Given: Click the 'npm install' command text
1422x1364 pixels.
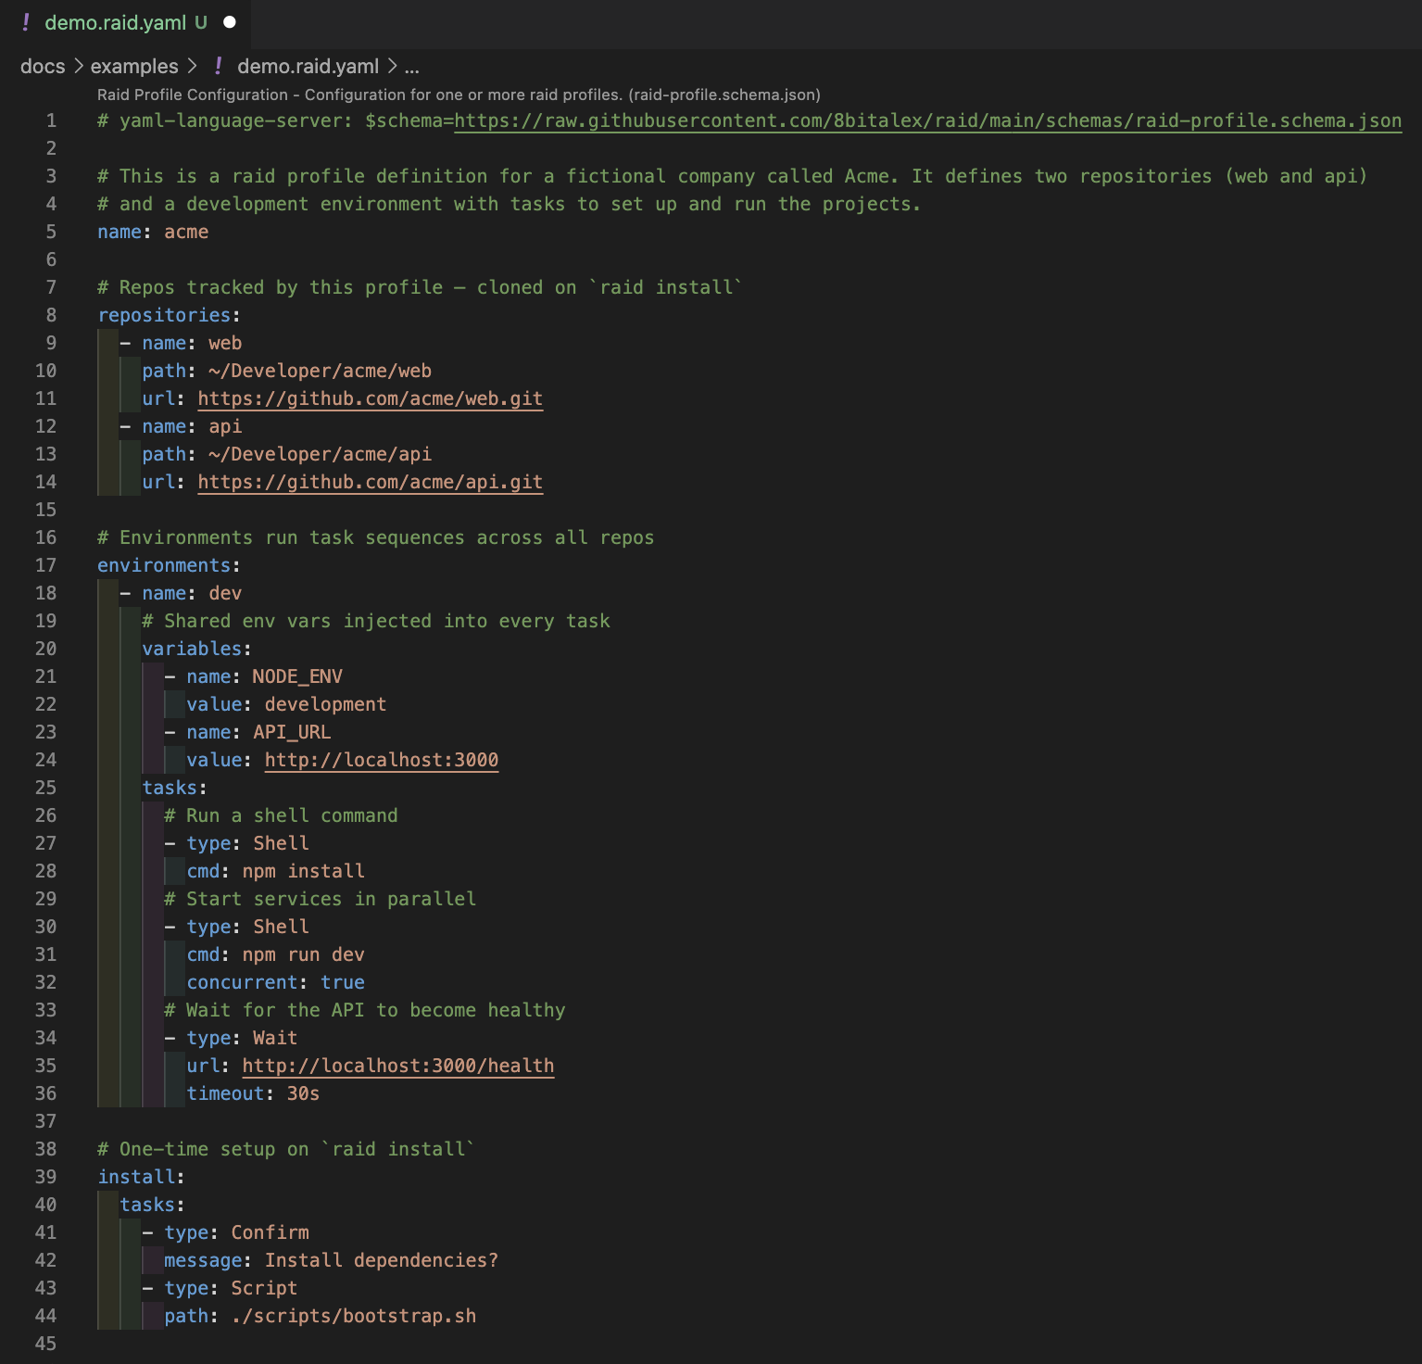Looking at the screenshot, I should (x=304, y=872).
